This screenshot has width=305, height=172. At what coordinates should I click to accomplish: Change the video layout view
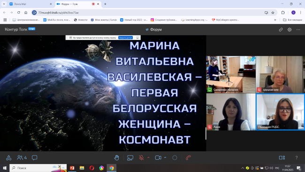coord(282,157)
